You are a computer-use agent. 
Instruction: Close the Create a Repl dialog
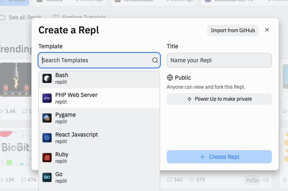(267, 30)
